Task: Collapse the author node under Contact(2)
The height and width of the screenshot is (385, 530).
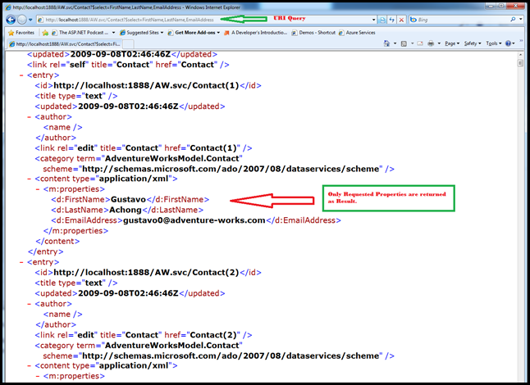Action: [29, 304]
